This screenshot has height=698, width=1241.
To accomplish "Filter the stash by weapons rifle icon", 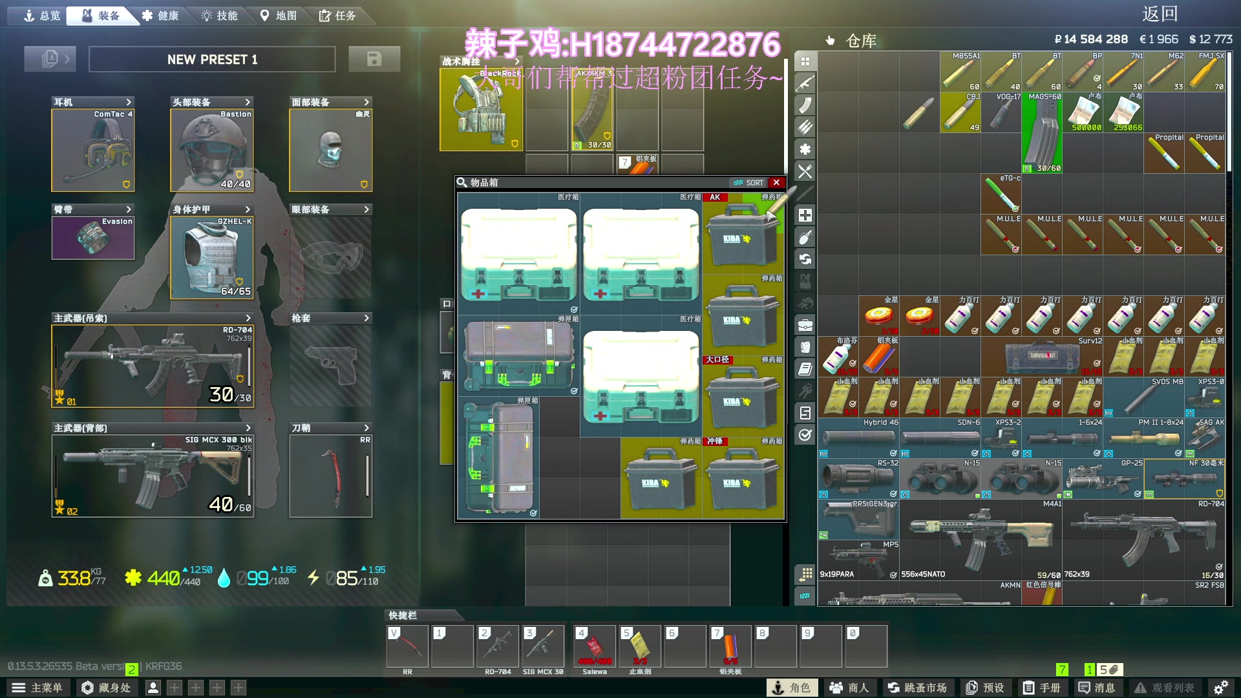I will (x=805, y=83).
